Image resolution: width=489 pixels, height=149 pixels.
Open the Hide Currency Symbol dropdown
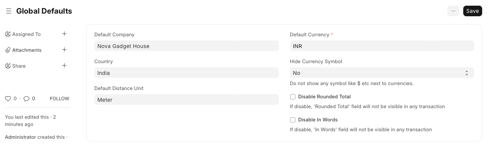[x=382, y=73]
